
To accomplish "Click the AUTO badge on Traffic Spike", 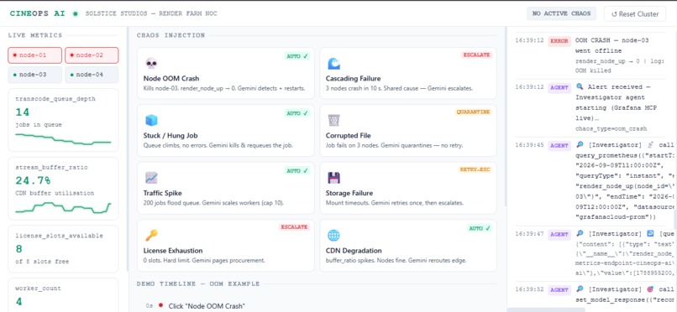I will tap(297, 170).
